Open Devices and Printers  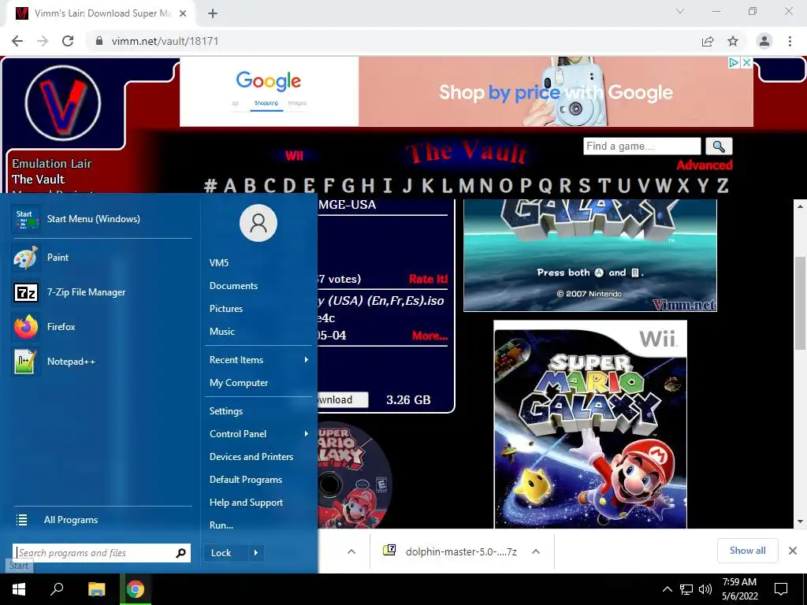[x=251, y=457]
